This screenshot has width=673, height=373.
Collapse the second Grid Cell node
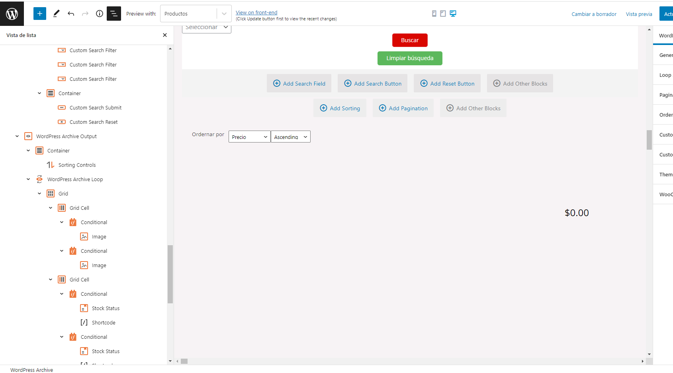pos(51,279)
